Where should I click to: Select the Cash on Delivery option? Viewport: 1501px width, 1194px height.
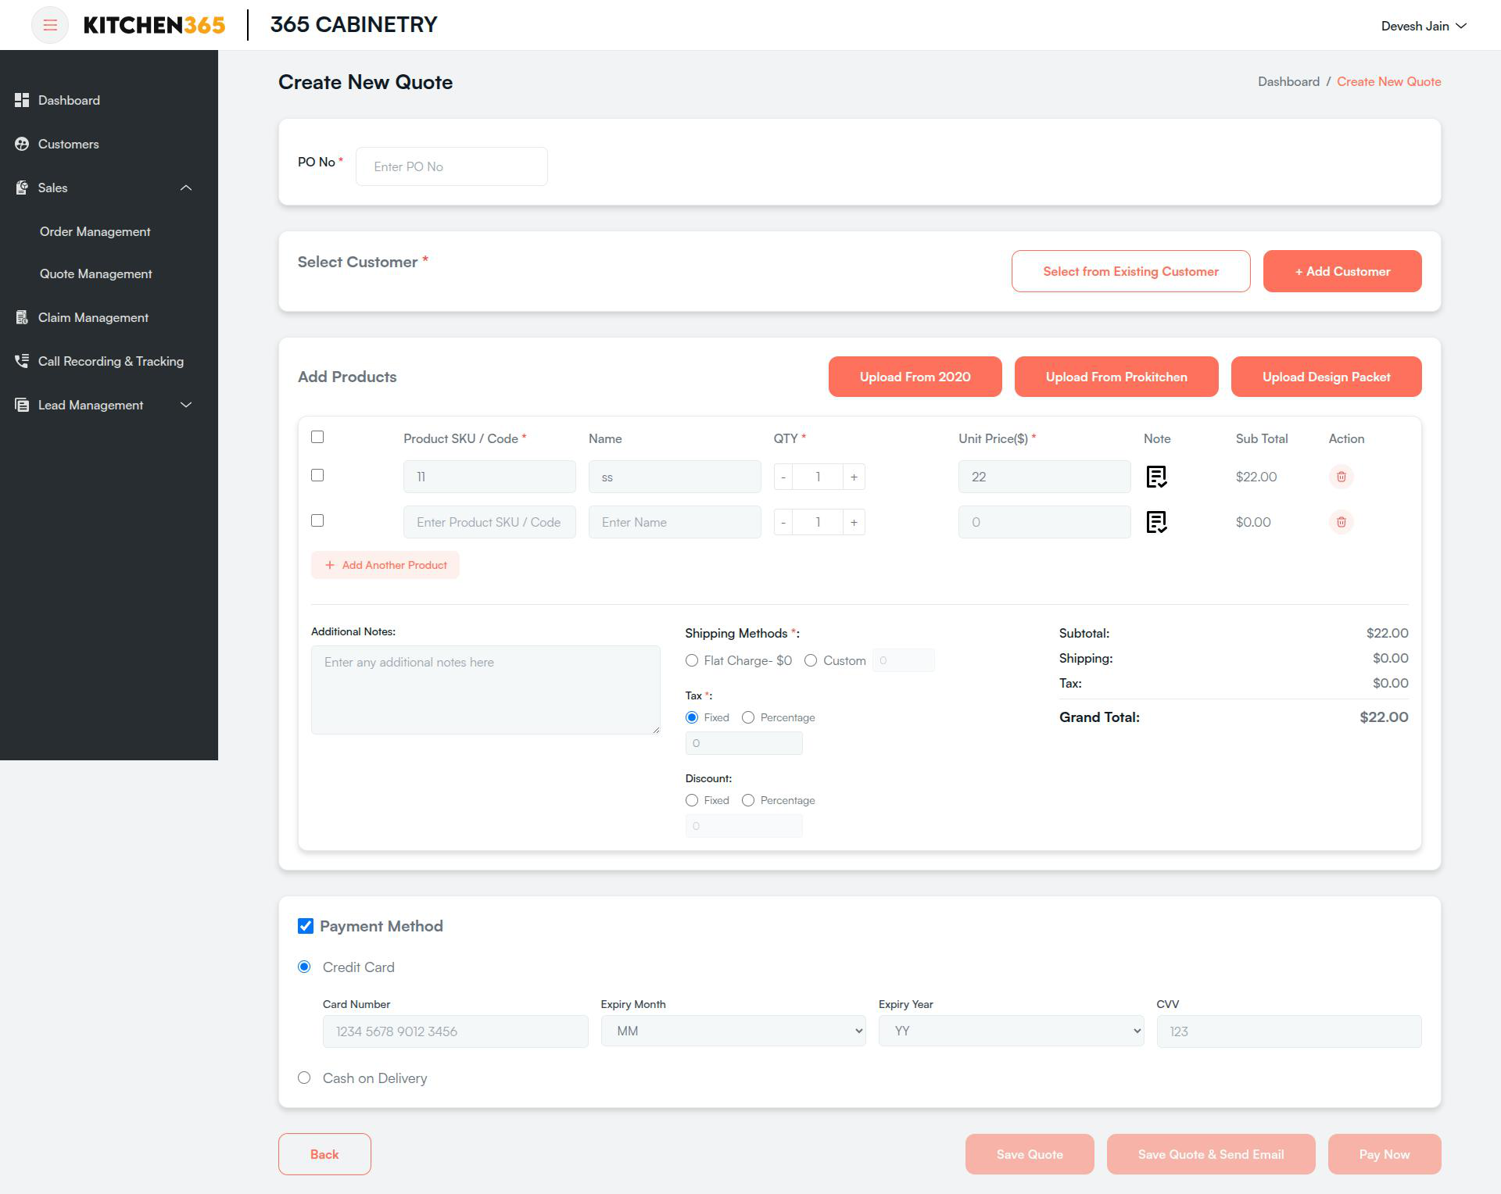[x=304, y=1078]
